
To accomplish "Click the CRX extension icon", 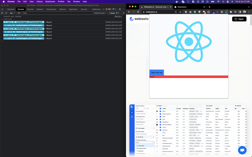I will coord(222,12).
